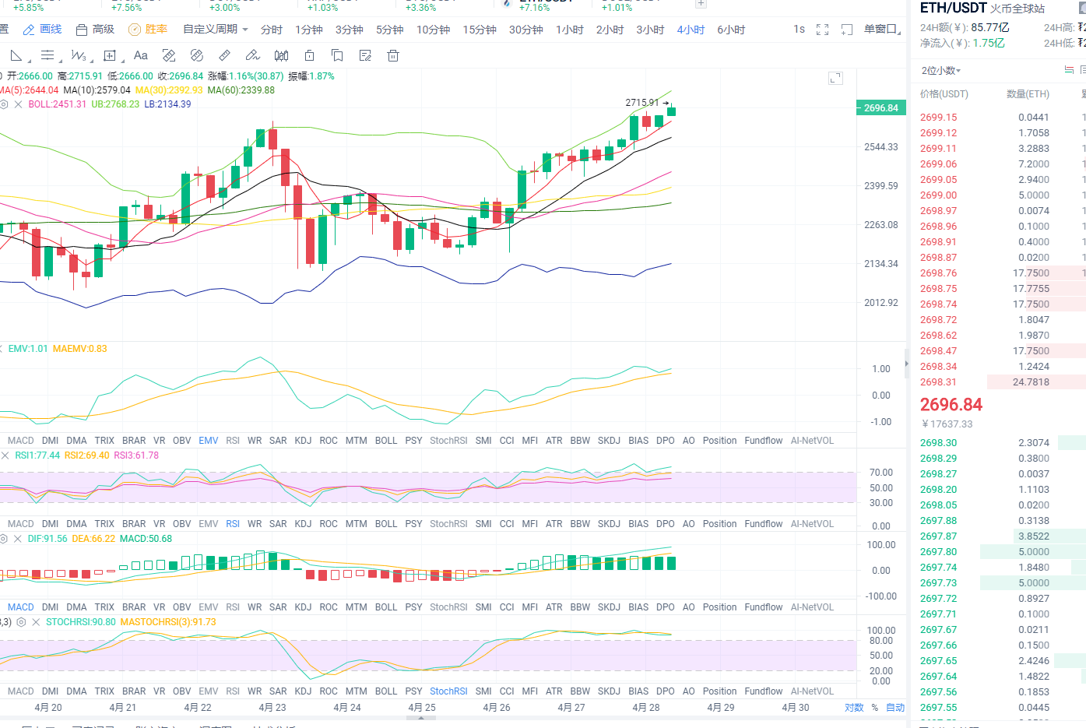This screenshot has width=1086, height=728.
Task: Click the 胜率 win rate button
Action: coord(148,30)
